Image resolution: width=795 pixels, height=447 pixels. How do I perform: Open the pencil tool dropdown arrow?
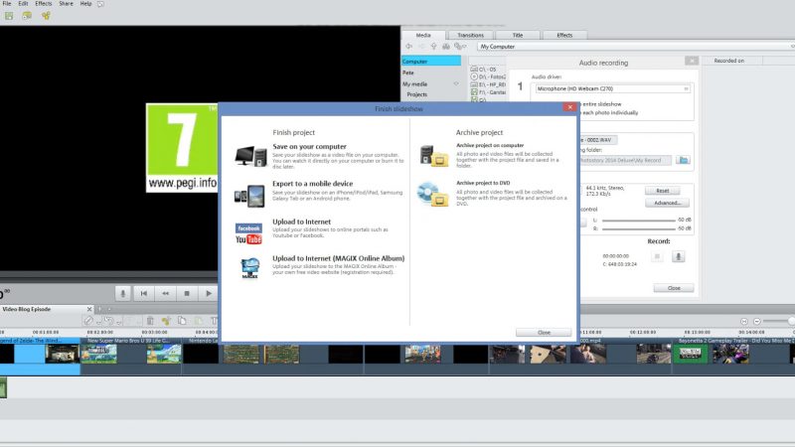tap(97, 322)
